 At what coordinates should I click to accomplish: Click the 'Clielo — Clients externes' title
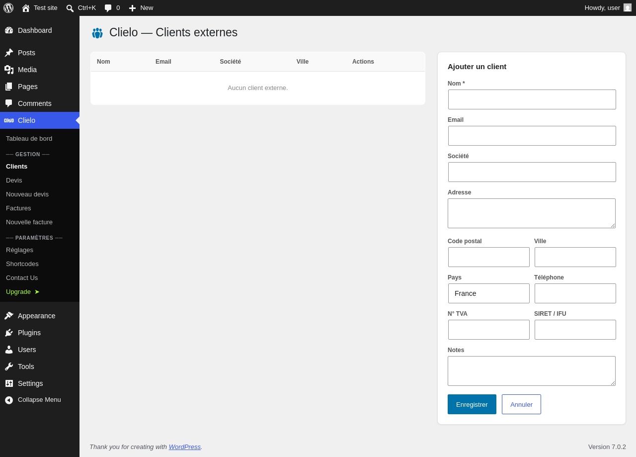click(x=173, y=32)
